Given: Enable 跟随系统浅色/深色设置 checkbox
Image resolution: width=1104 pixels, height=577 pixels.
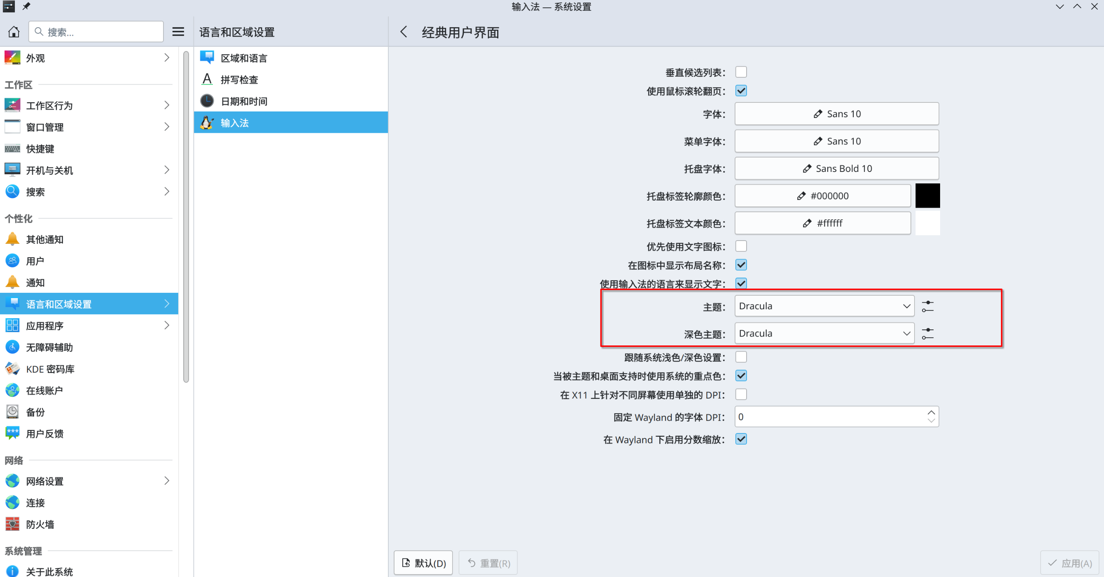Looking at the screenshot, I should (741, 357).
